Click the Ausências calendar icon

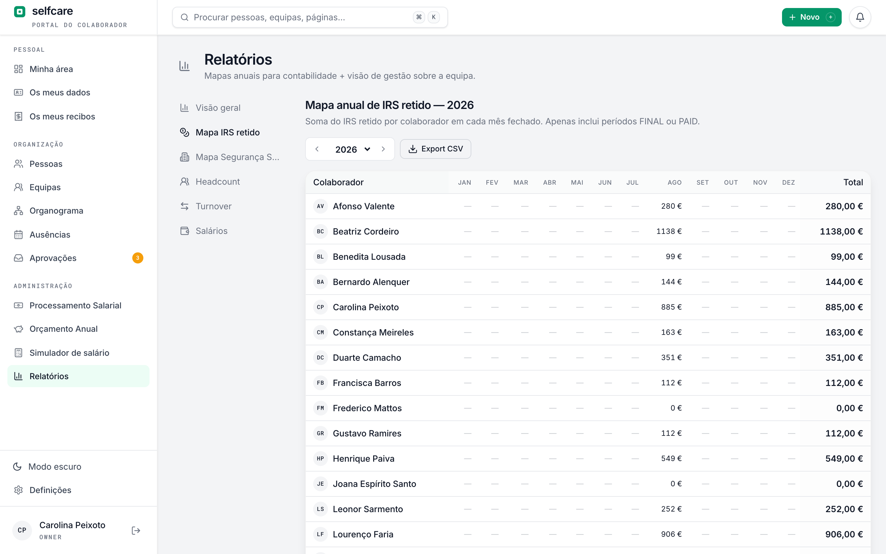tap(18, 235)
